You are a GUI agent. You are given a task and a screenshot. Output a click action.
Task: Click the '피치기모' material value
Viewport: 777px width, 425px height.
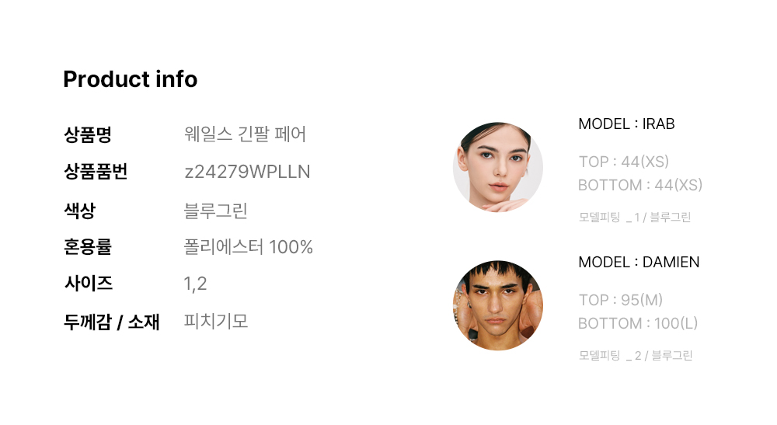pyautogui.click(x=216, y=321)
